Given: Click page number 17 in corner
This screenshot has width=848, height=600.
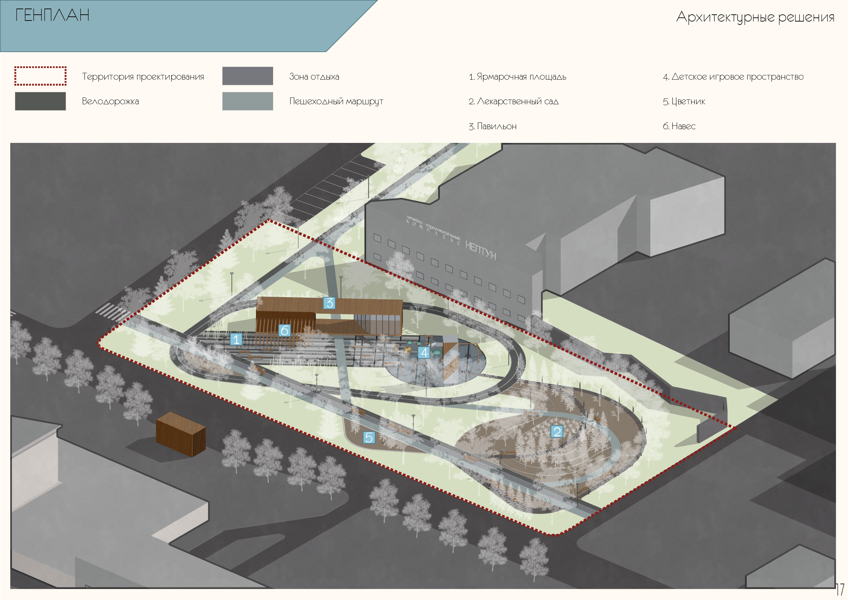Looking at the screenshot, I should coord(840,589).
